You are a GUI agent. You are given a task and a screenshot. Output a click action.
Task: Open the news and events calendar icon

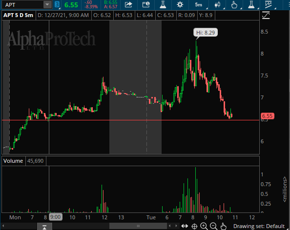click(x=146, y=4)
